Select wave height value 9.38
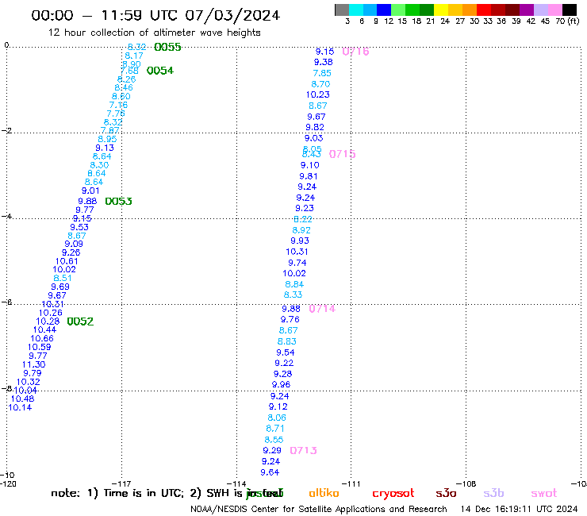The height and width of the screenshot is (516, 587). (324, 62)
